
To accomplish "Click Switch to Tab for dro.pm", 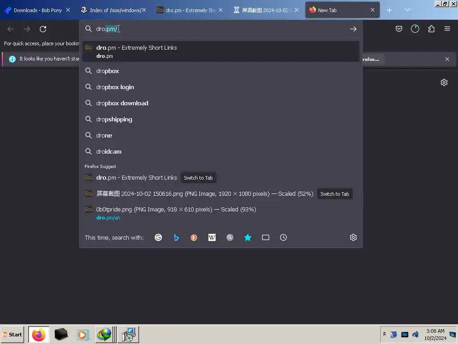I will click(x=198, y=178).
